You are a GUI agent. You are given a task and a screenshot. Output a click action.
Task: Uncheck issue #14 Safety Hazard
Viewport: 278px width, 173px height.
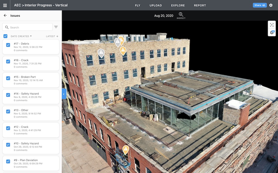coord(8,95)
